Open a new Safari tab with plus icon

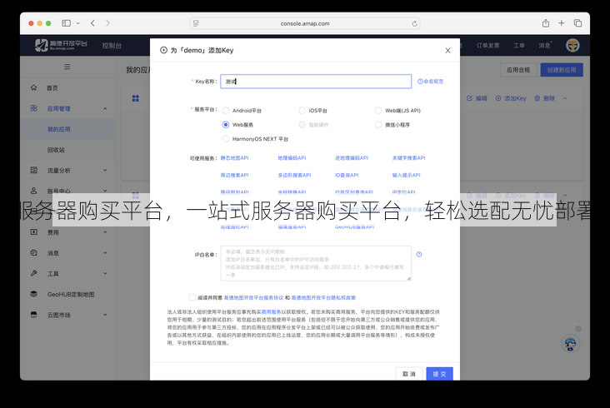[562, 23]
